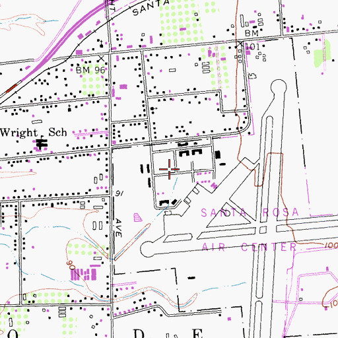This screenshot has height=338, width=338.
Task: Click the red crosshair marker at map center
Action: [169, 169]
